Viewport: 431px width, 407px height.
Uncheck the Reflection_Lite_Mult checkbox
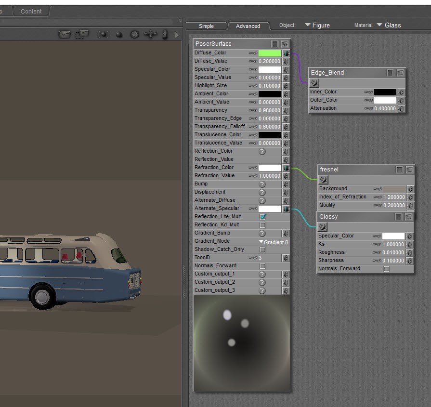coord(263,217)
